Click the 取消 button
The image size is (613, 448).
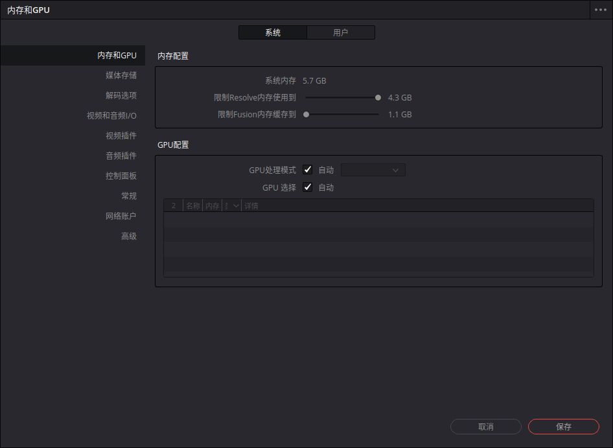485,427
